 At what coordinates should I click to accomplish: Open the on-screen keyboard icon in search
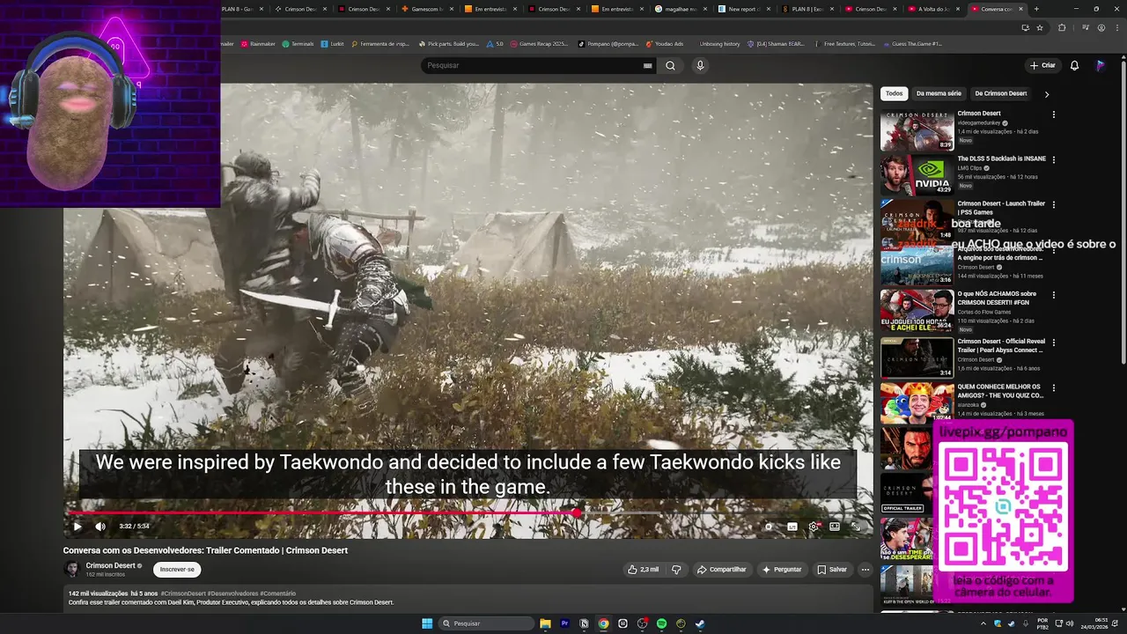pyautogui.click(x=647, y=65)
